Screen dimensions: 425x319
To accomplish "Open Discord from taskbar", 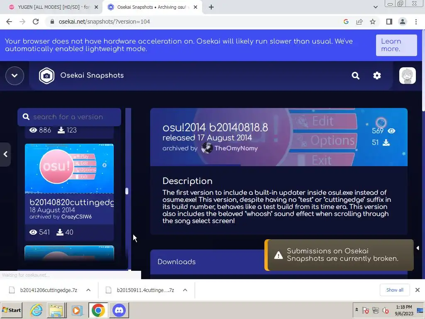I will 119,310.
